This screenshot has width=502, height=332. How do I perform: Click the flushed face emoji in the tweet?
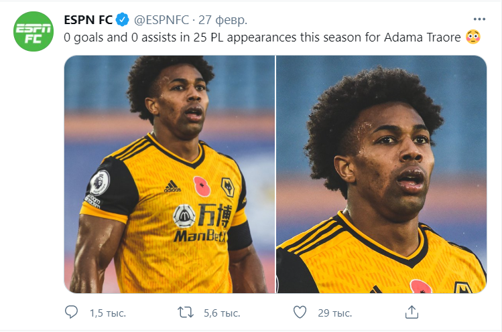pos(473,37)
